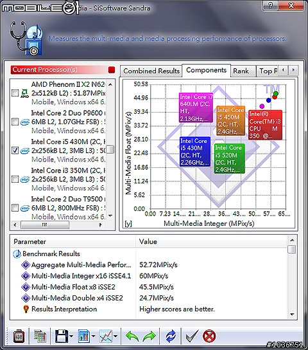The width and height of the screenshot is (308, 350).
Task: Click processor list horizontal scroll right arrow
Action: tap(100, 225)
